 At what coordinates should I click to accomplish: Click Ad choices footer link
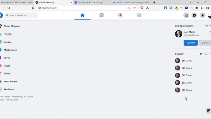coord(28,97)
